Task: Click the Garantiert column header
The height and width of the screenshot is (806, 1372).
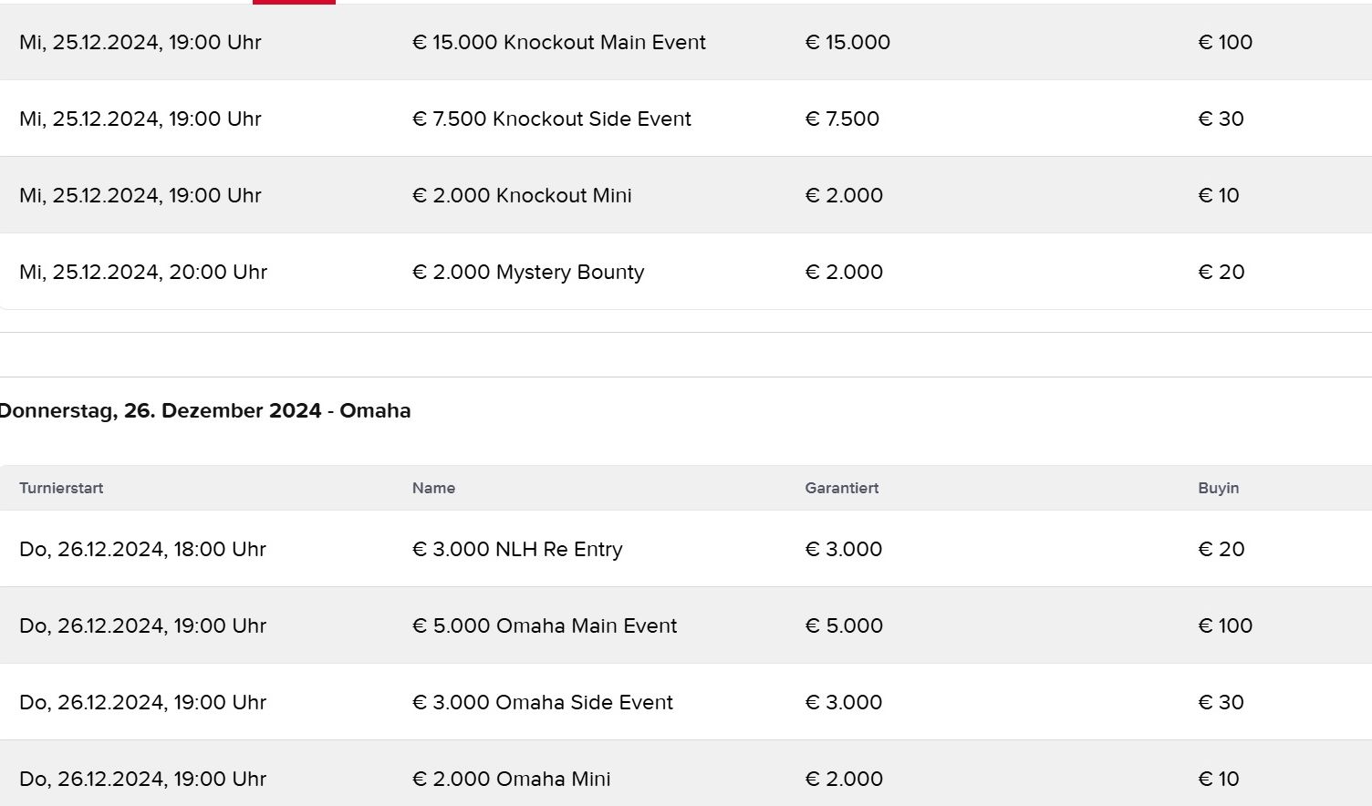Action: point(841,488)
